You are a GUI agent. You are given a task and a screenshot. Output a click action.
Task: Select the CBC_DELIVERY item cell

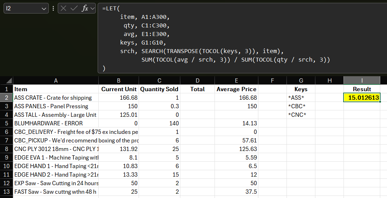(56, 132)
